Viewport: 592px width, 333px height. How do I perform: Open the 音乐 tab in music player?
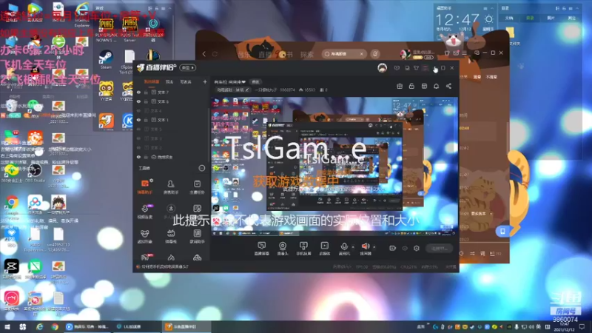pos(243,54)
